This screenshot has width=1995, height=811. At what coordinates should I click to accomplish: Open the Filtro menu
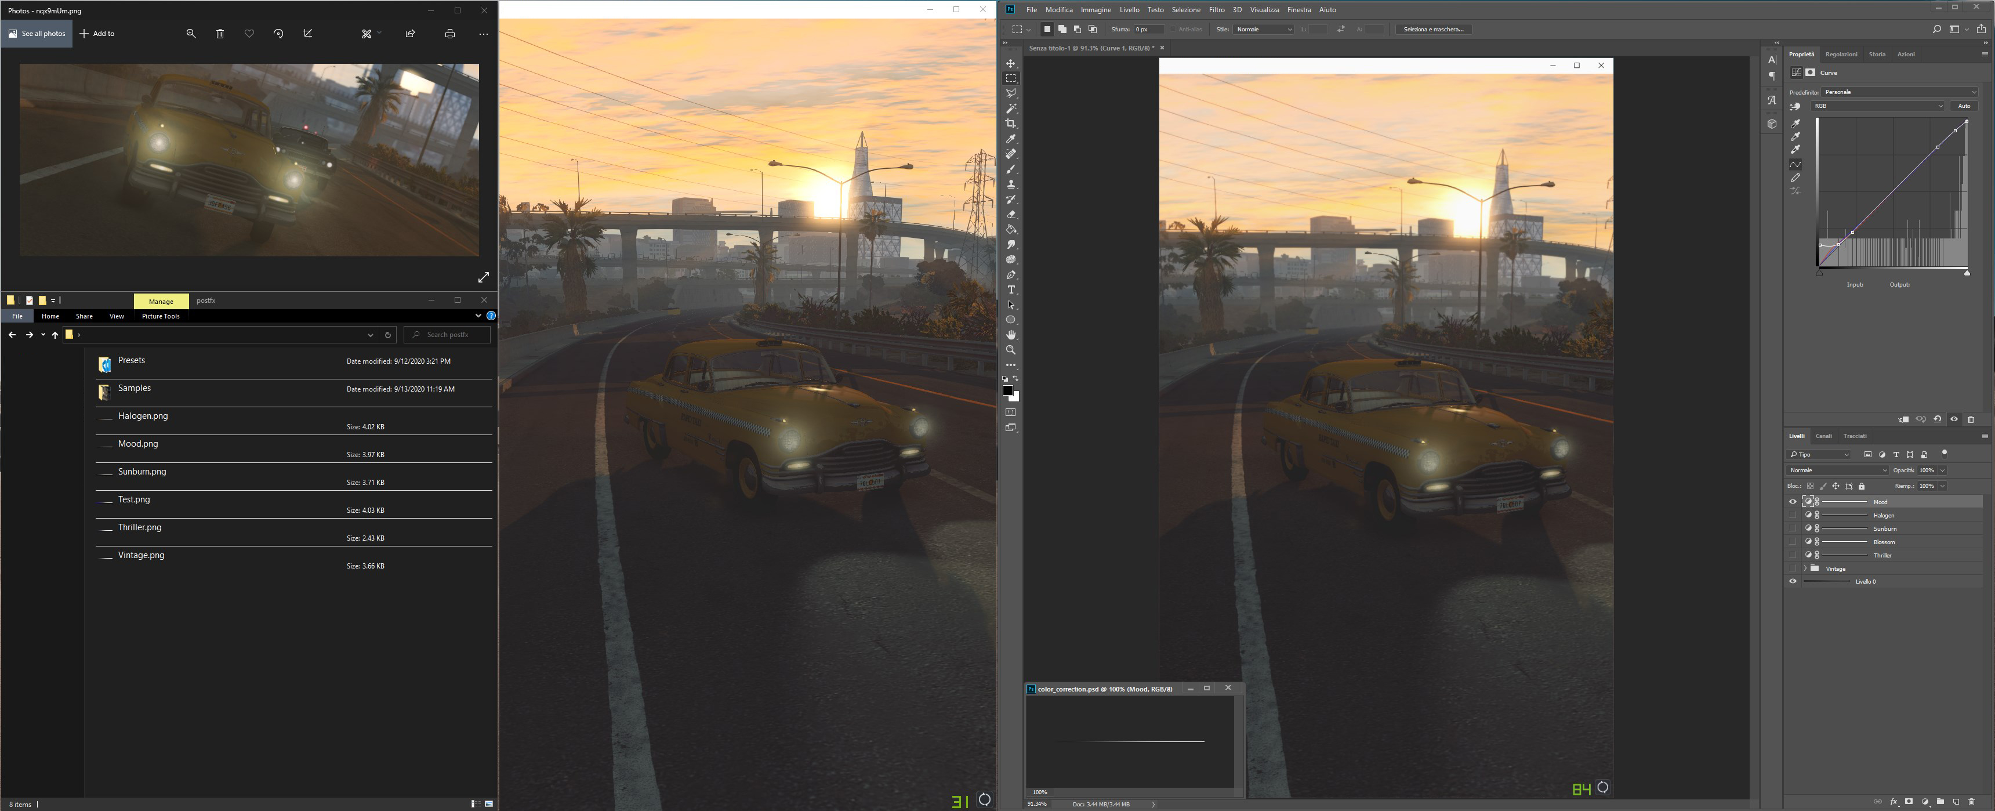pyautogui.click(x=1217, y=10)
